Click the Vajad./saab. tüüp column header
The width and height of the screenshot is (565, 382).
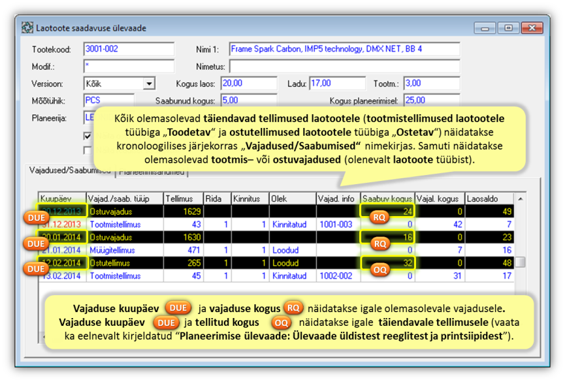click(x=125, y=199)
